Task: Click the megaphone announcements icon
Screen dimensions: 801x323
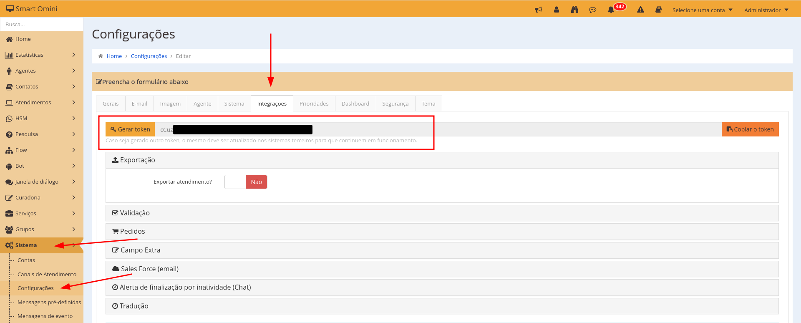Action: pyautogui.click(x=538, y=10)
